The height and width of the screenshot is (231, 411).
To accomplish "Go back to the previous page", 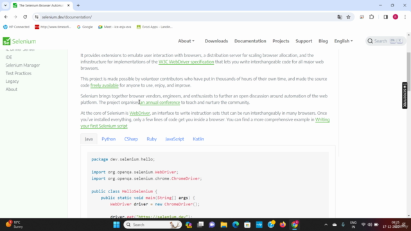I will [x=6, y=17].
